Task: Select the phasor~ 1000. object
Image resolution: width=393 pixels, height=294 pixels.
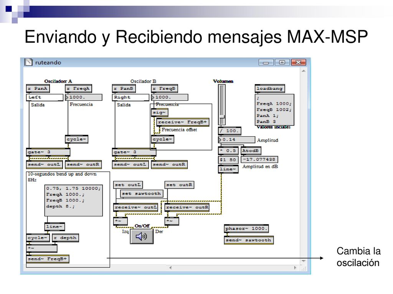Action: point(246,229)
